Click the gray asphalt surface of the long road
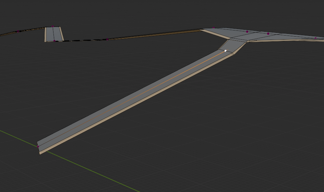324x192 pixels. [x=130, y=94]
